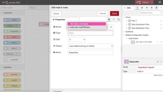Open node appearance settings icon

118,19
